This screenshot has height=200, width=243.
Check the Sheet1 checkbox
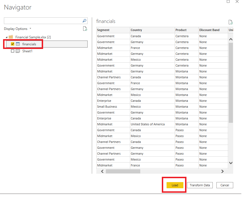13,51
